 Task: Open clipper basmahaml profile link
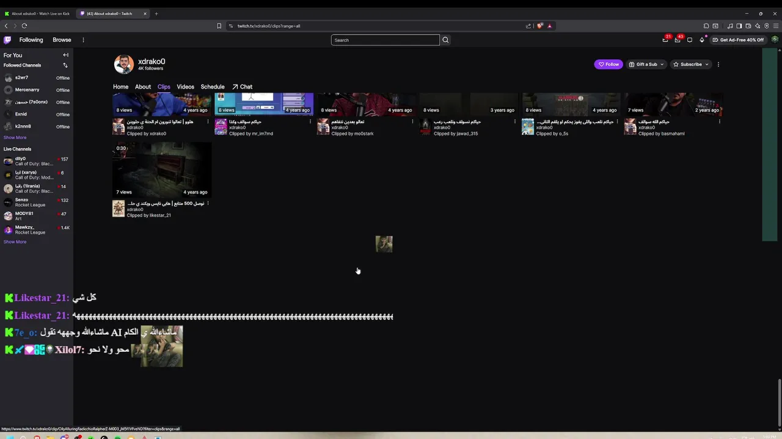tap(662, 134)
